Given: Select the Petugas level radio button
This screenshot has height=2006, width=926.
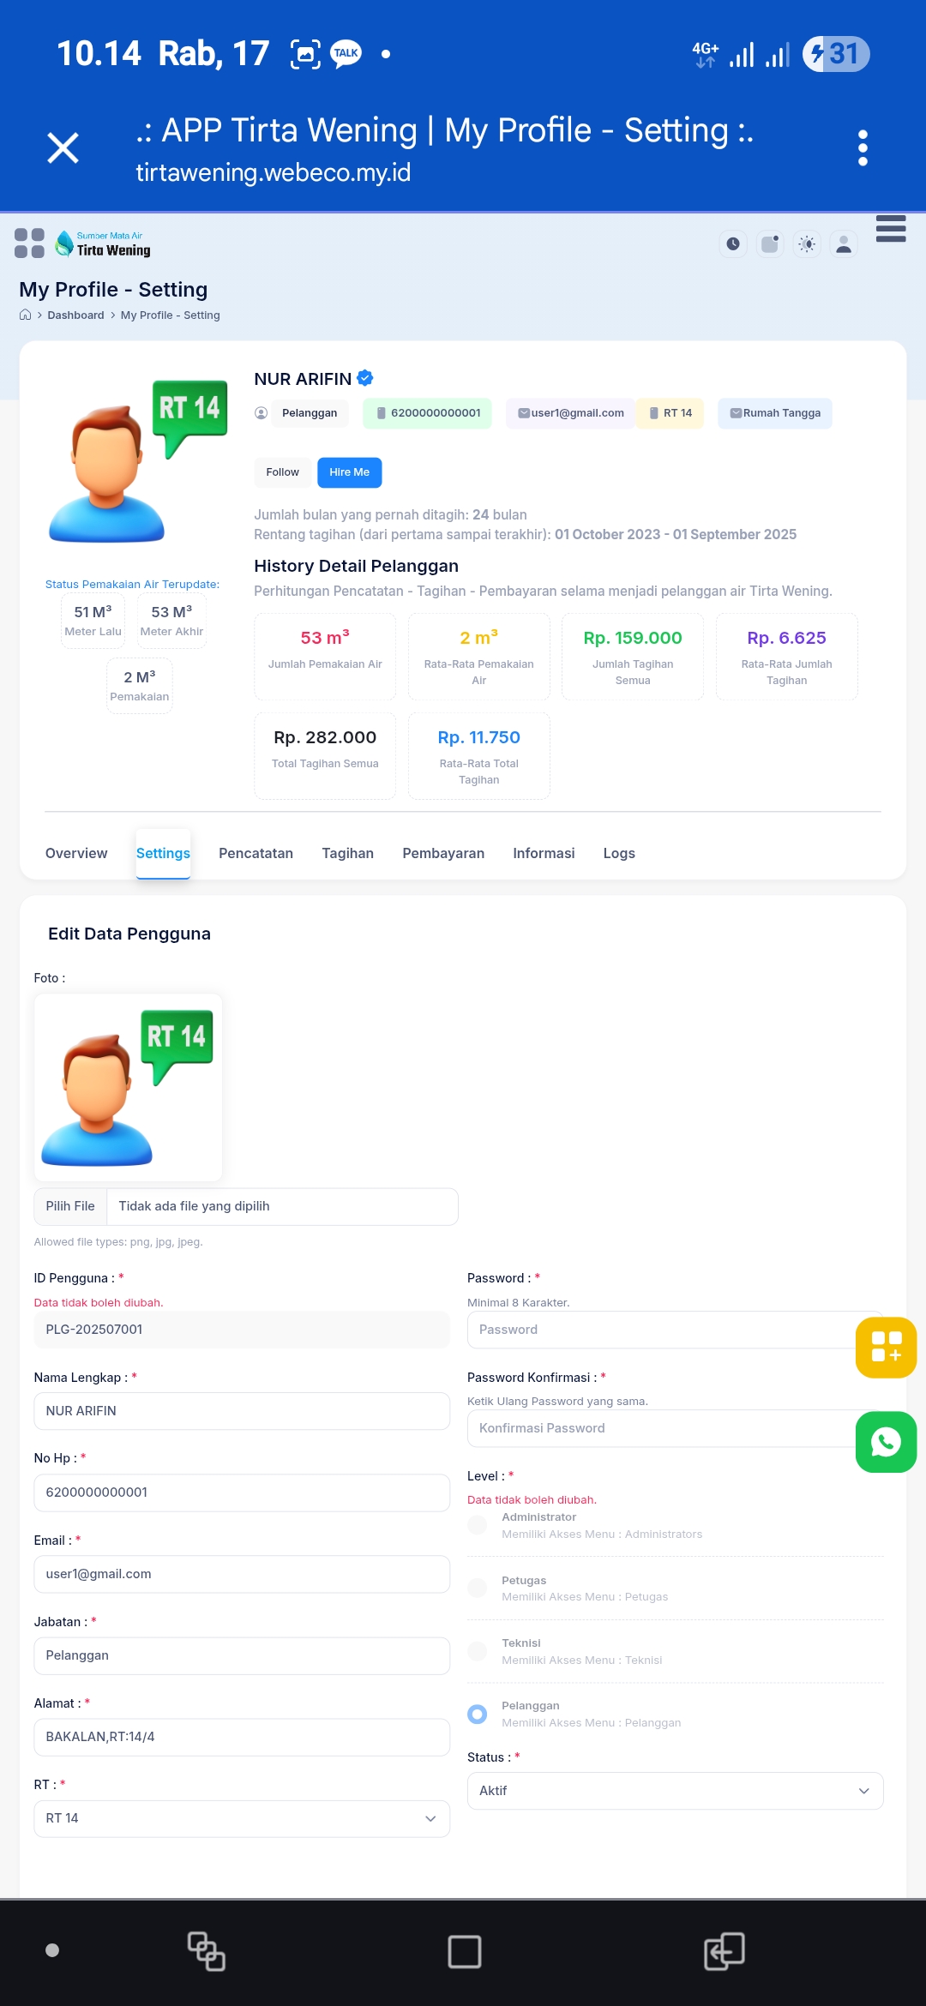Looking at the screenshot, I should click(478, 1588).
